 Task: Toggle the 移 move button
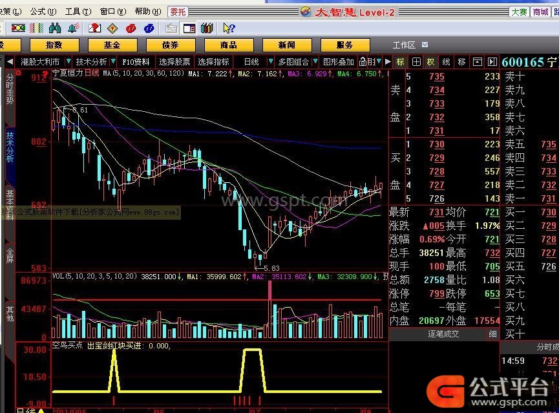coord(461,62)
